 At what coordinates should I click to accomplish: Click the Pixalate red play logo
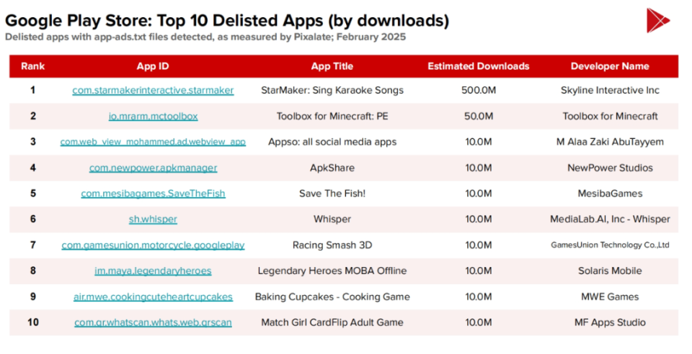tap(657, 20)
